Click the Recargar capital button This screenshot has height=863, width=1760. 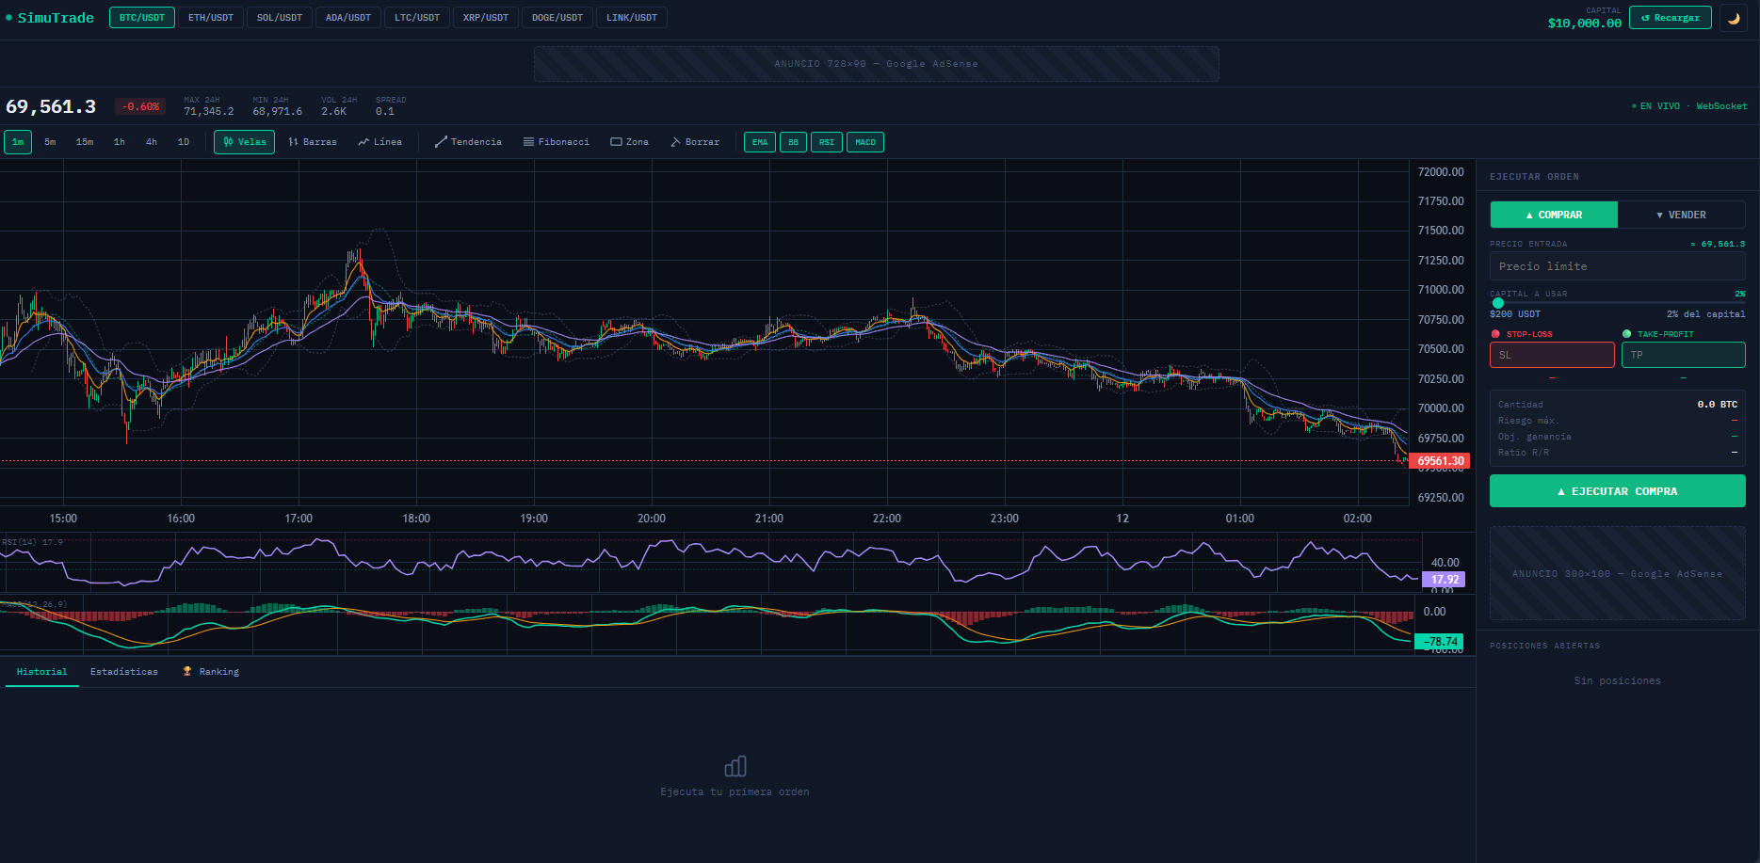1670,17
